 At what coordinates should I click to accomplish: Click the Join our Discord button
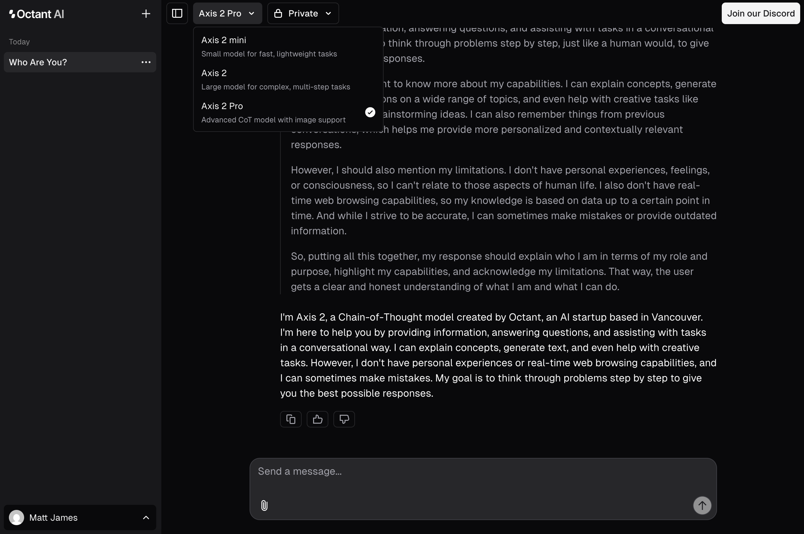(x=760, y=14)
